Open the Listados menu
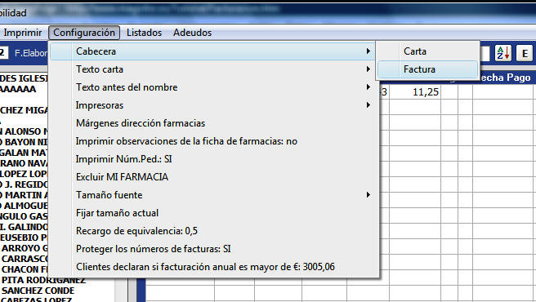This screenshot has width=536, height=302. tap(144, 33)
